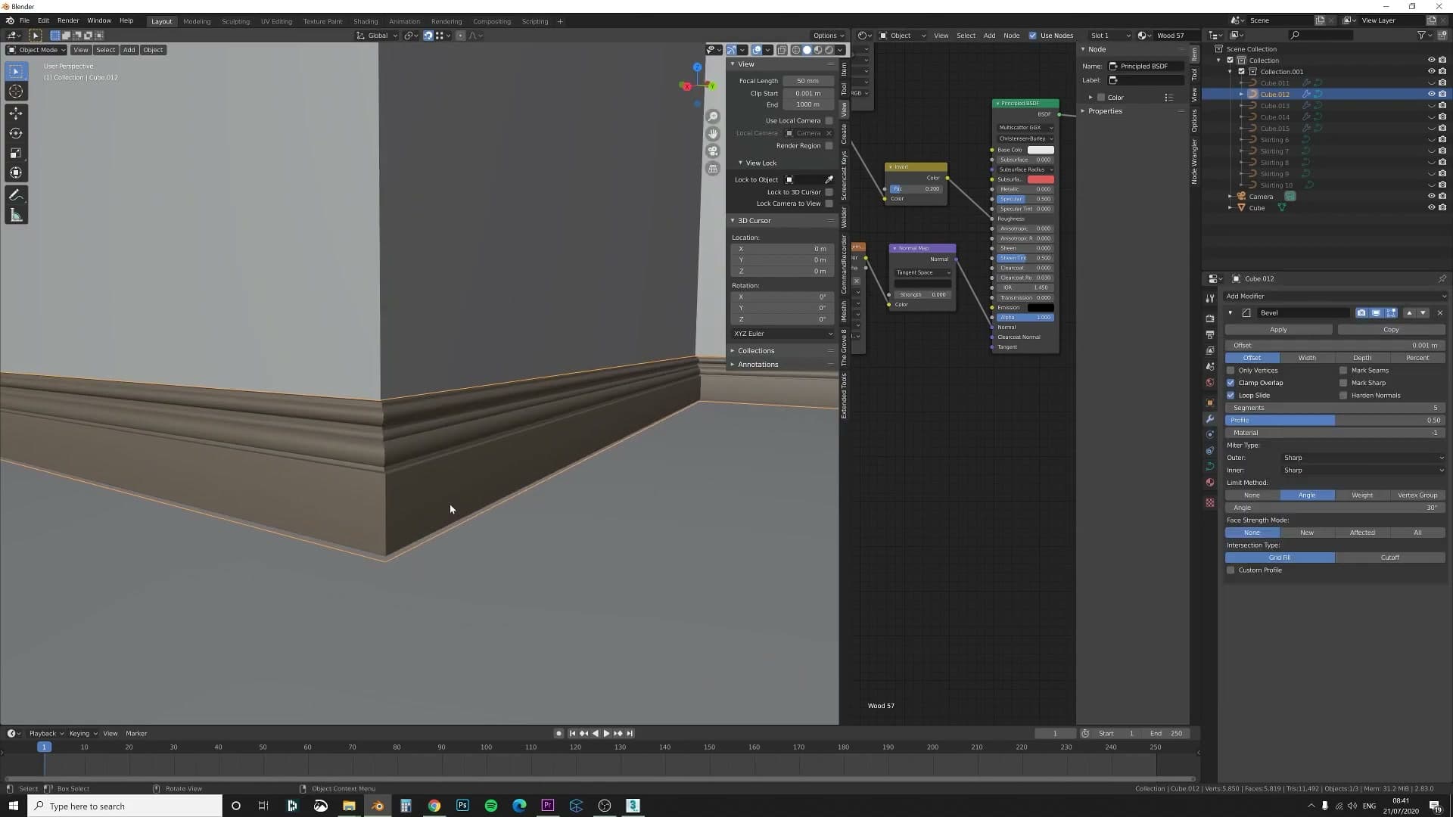Open the Add Modifier dropdown

1335,297
